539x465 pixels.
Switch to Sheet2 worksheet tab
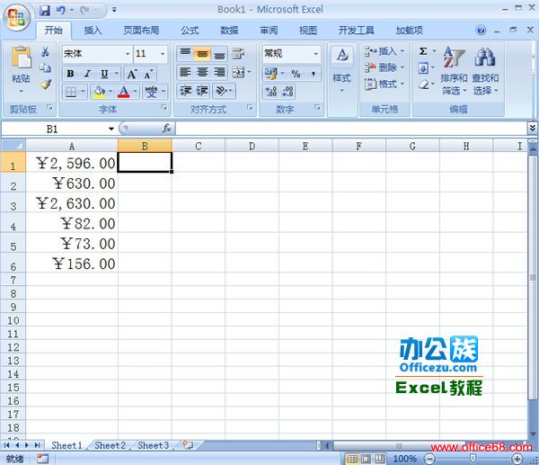tap(110, 445)
